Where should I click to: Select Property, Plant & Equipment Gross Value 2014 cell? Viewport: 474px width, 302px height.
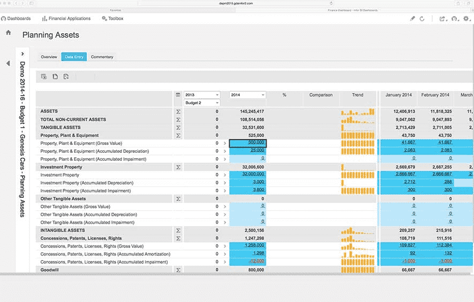(247, 143)
